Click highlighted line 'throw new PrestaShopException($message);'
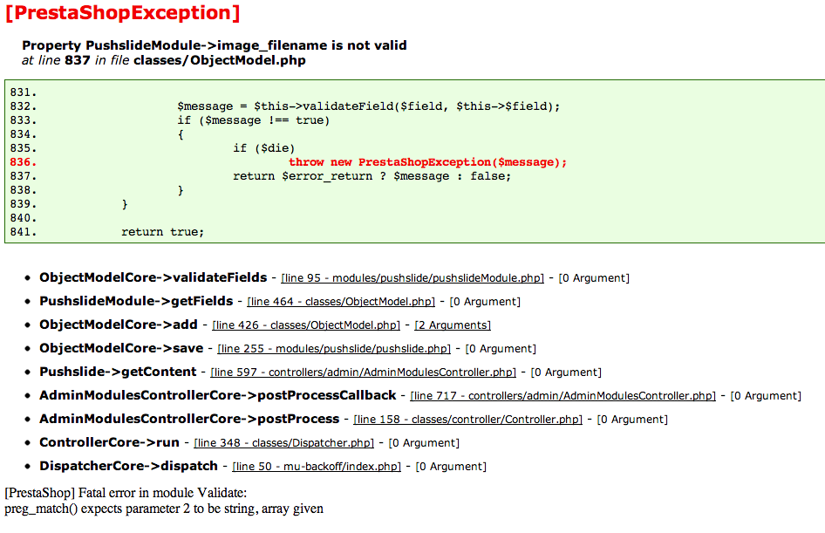 pos(427,162)
